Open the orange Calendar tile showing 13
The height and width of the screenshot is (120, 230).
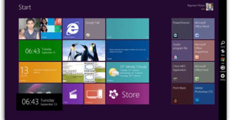tap(40, 72)
